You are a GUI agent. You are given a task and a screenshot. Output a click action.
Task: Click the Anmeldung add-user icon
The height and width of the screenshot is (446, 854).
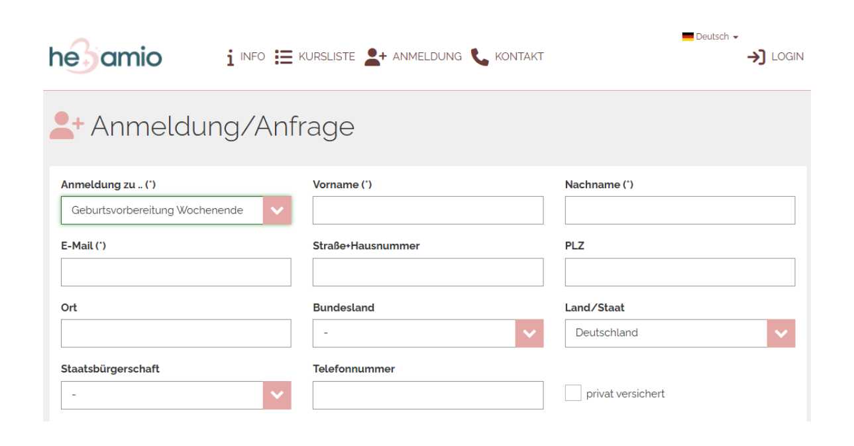click(375, 57)
